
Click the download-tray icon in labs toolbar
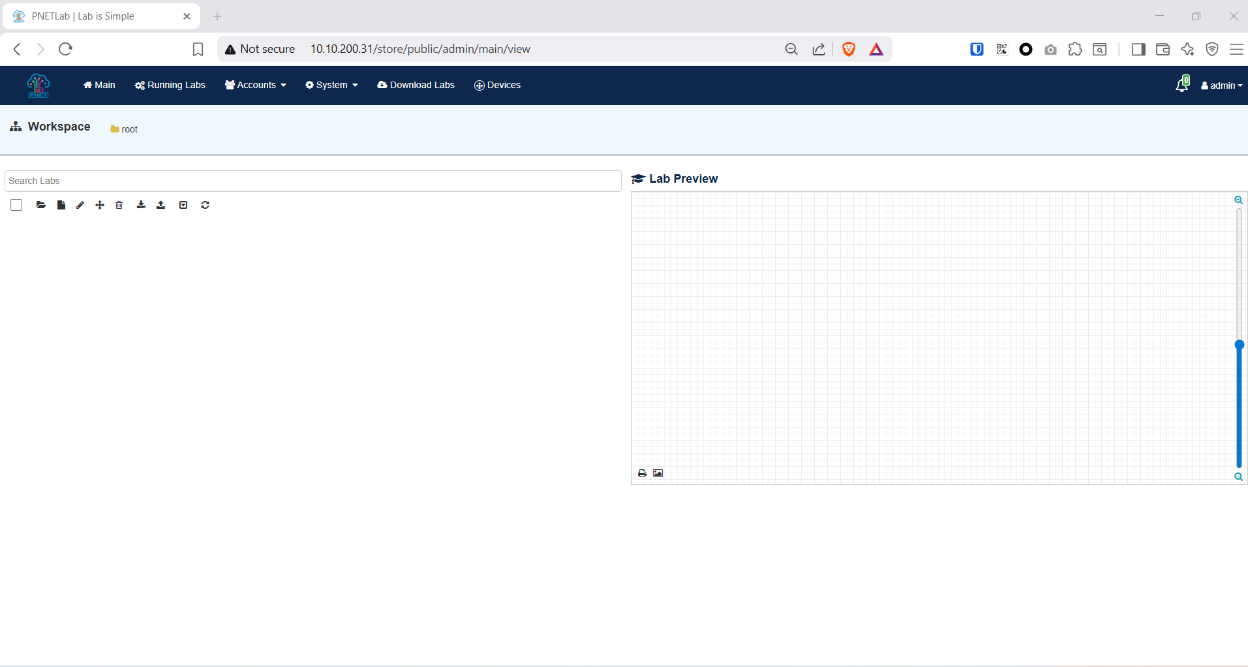[x=141, y=205]
